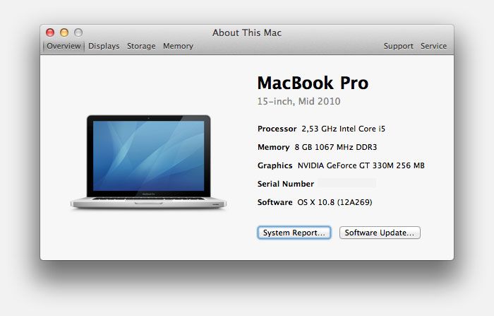Click the Software Update button
Image resolution: width=494 pixels, height=316 pixels.
380,233
